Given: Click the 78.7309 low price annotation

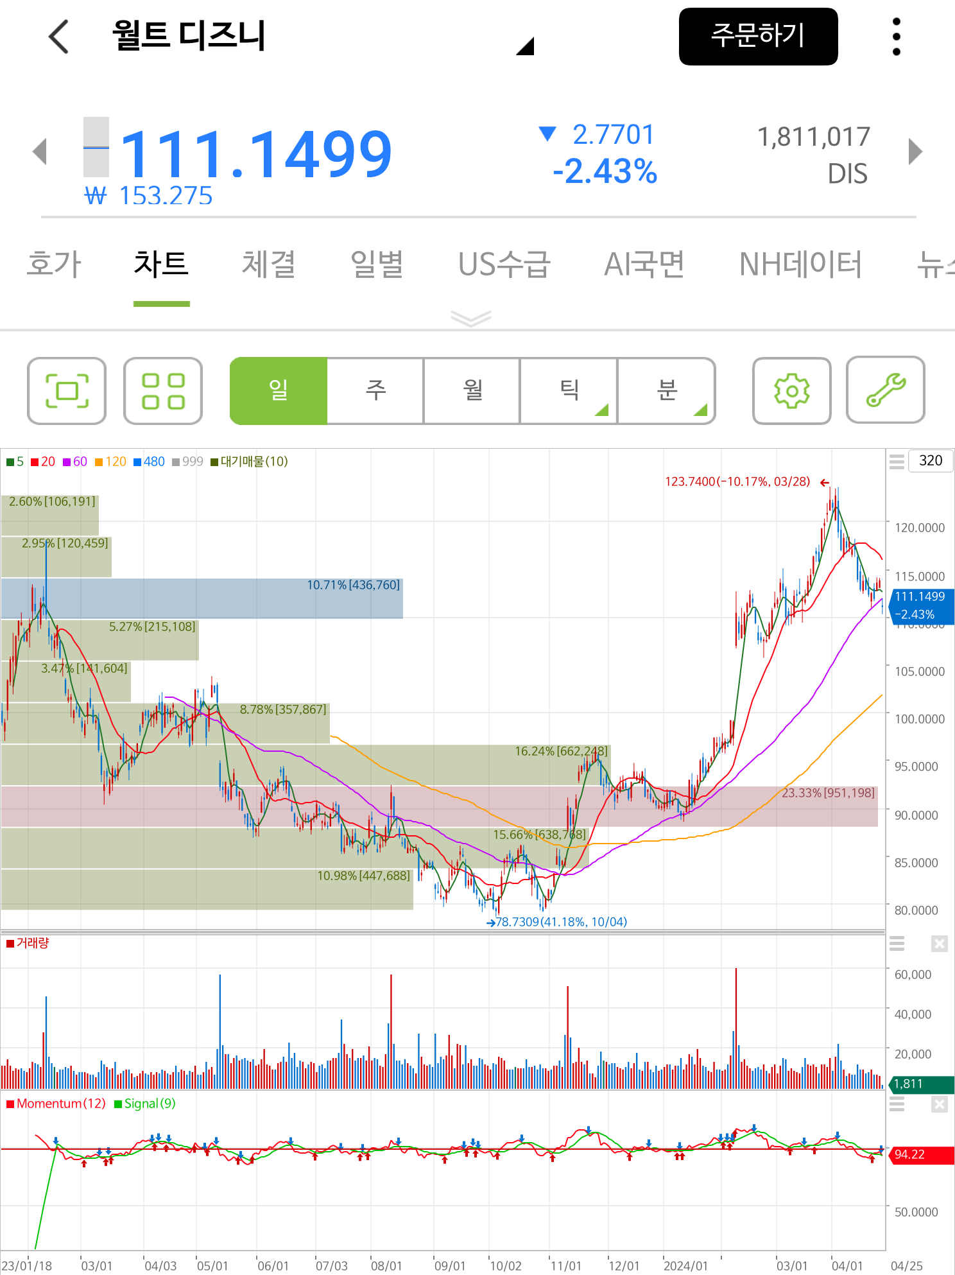Looking at the screenshot, I should (557, 922).
